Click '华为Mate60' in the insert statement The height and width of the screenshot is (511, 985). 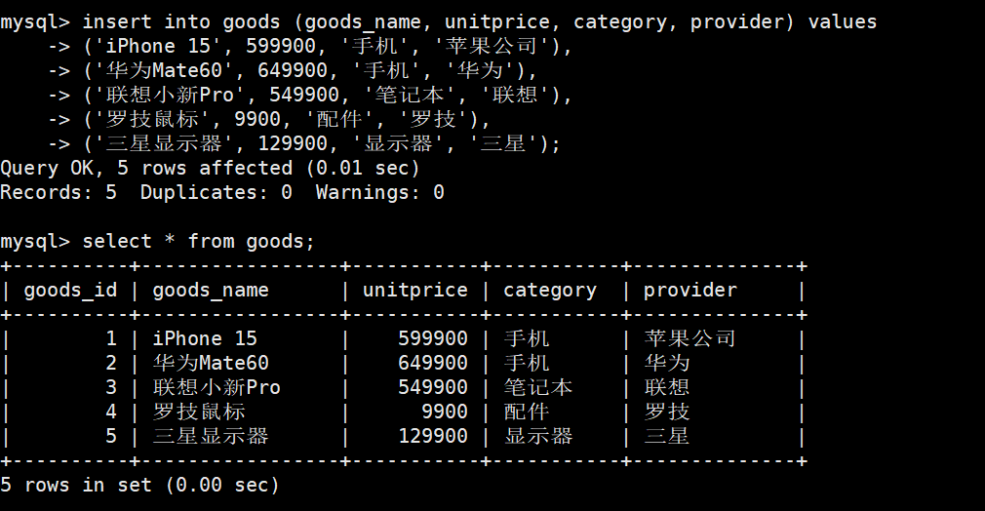(x=164, y=70)
